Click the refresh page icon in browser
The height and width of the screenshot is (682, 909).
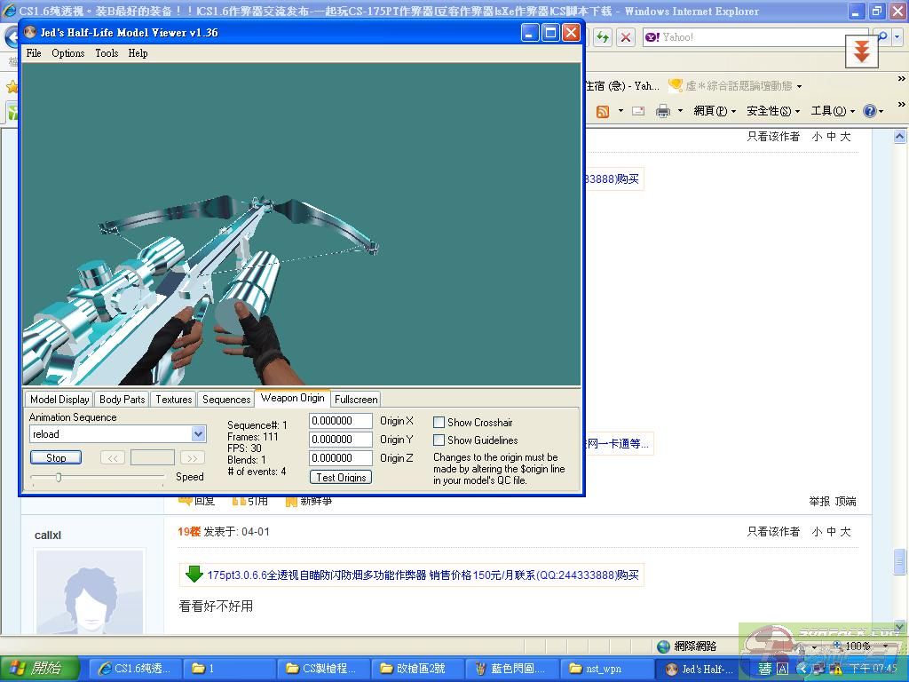click(603, 37)
